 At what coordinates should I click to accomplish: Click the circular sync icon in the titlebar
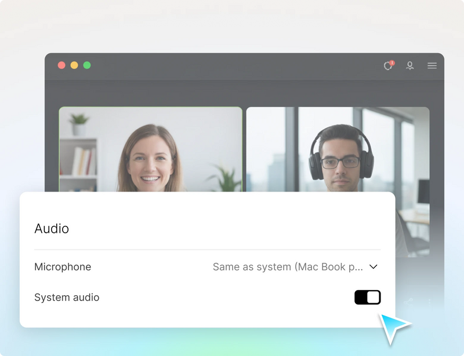387,66
